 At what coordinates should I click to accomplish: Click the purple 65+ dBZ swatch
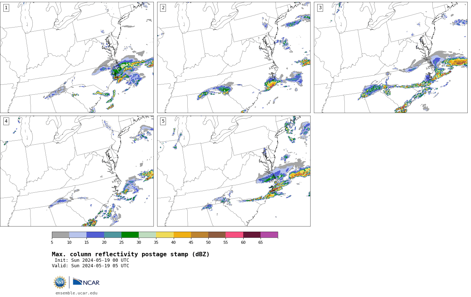pyautogui.click(x=269, y=235)
